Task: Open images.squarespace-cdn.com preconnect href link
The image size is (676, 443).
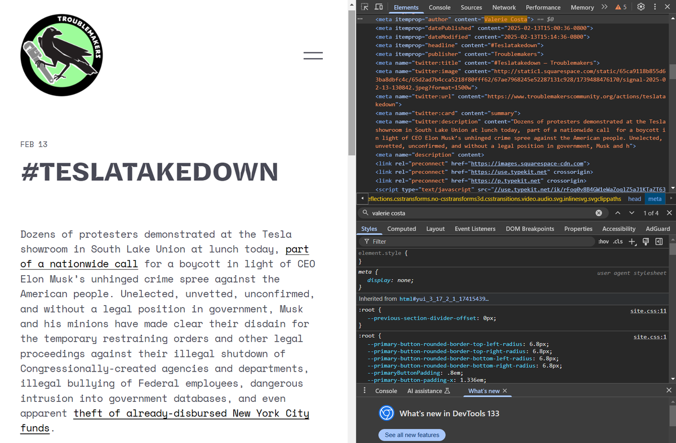Action: pyautogui.click(x=527, y=163)
